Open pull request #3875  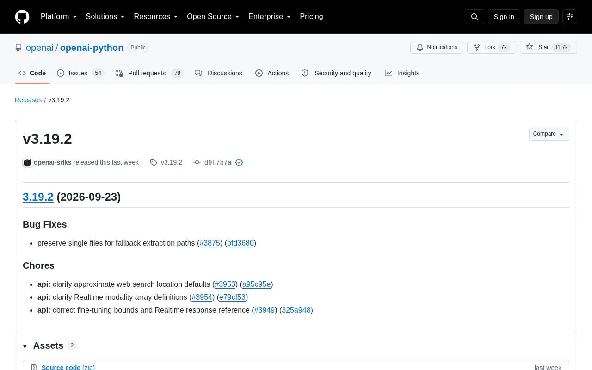tap(210, 243)
